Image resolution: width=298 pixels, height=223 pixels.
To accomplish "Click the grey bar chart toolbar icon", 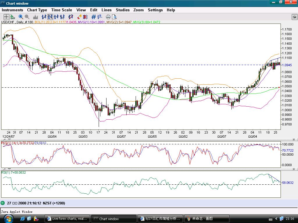I will [36, 17].
